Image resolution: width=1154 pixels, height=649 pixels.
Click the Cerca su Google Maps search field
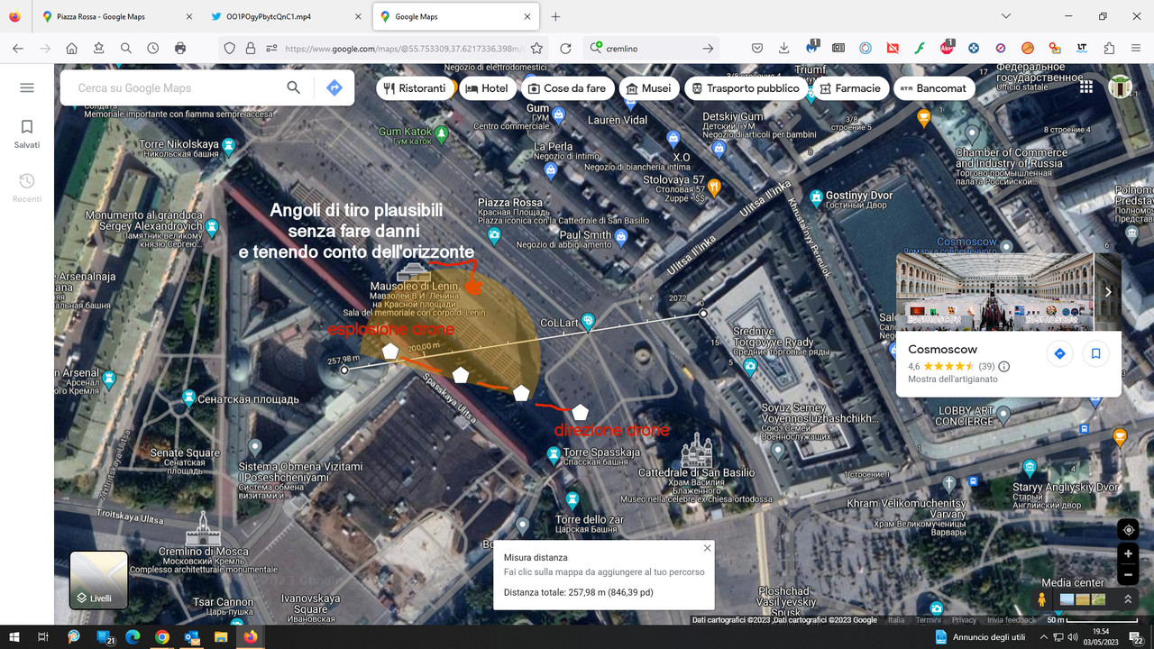point(171,88)
